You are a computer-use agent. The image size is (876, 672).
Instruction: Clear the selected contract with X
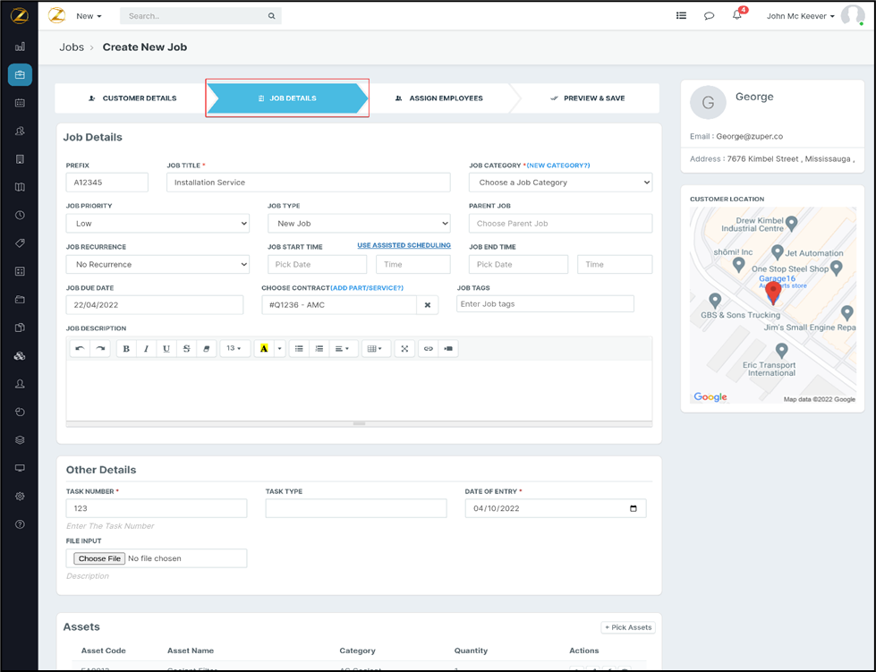428,305
